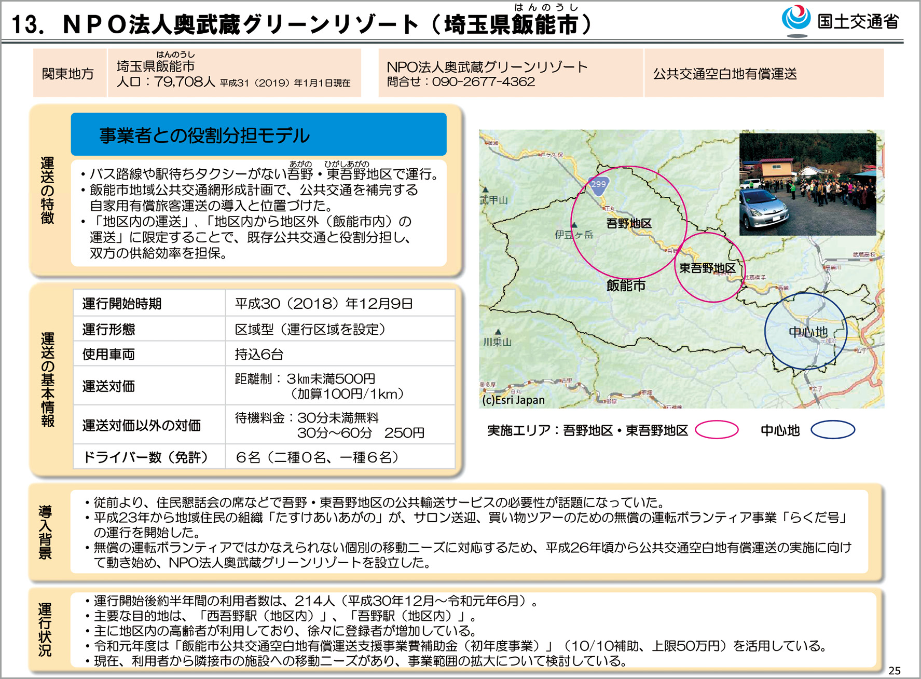Click the 武甲山 mountain label on the map
921x679 pixels.
point(493,200)
